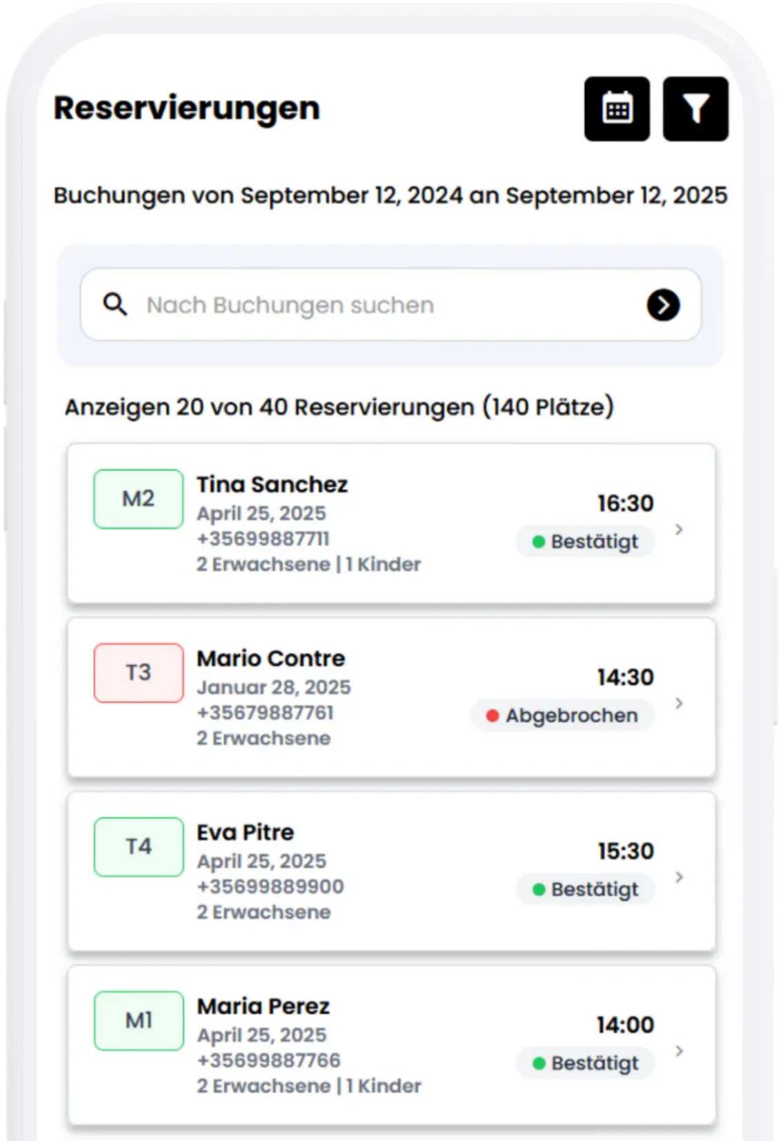This screenshot has width=783, height=1141.
Task: Expand Mario Contre reservation chevron
Action: click(679, 703)
